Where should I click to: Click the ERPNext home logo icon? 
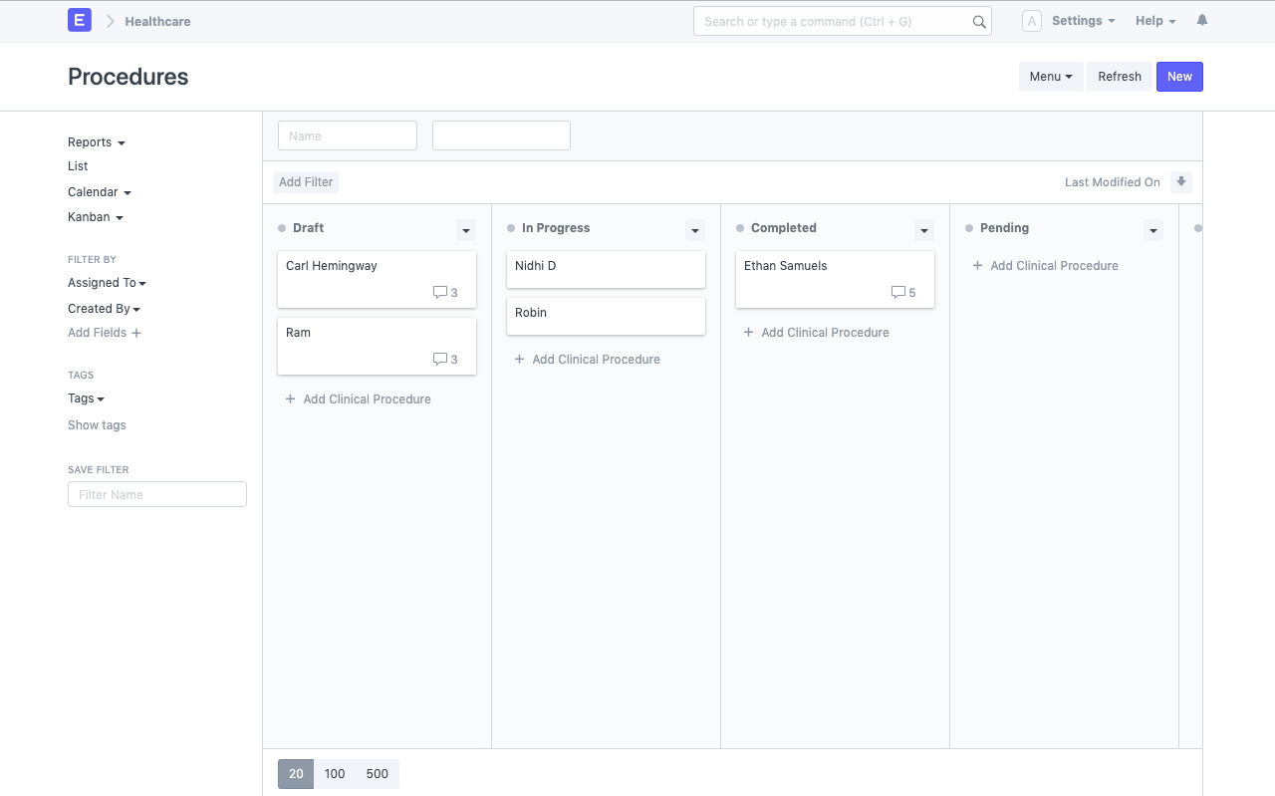click(x=80, y=20)
